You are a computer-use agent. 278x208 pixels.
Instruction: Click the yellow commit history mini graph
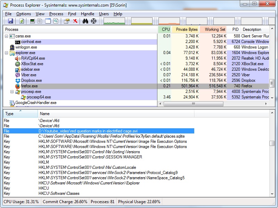coord(142,21)
